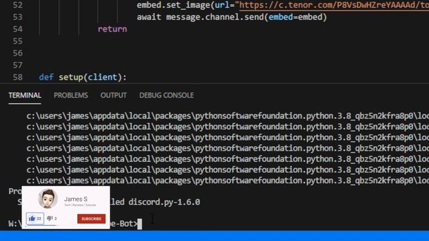
Task: Click line number 57 in the gutter
Action: click(17, 65)
